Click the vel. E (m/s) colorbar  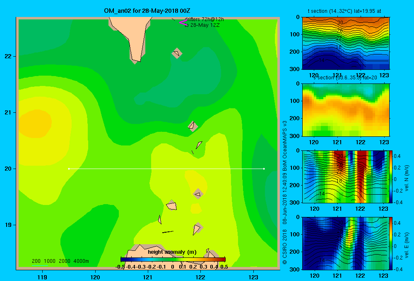point(391,243)
